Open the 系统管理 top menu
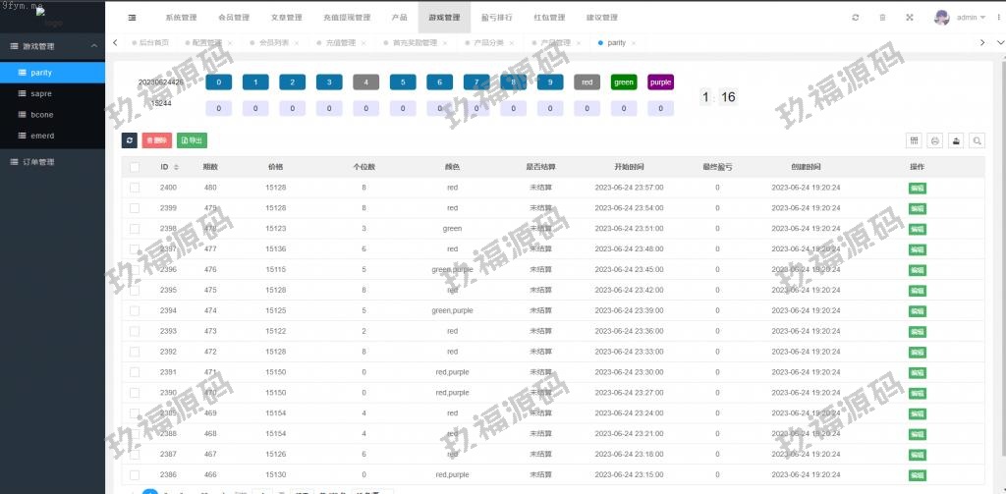 coord(181,18)
